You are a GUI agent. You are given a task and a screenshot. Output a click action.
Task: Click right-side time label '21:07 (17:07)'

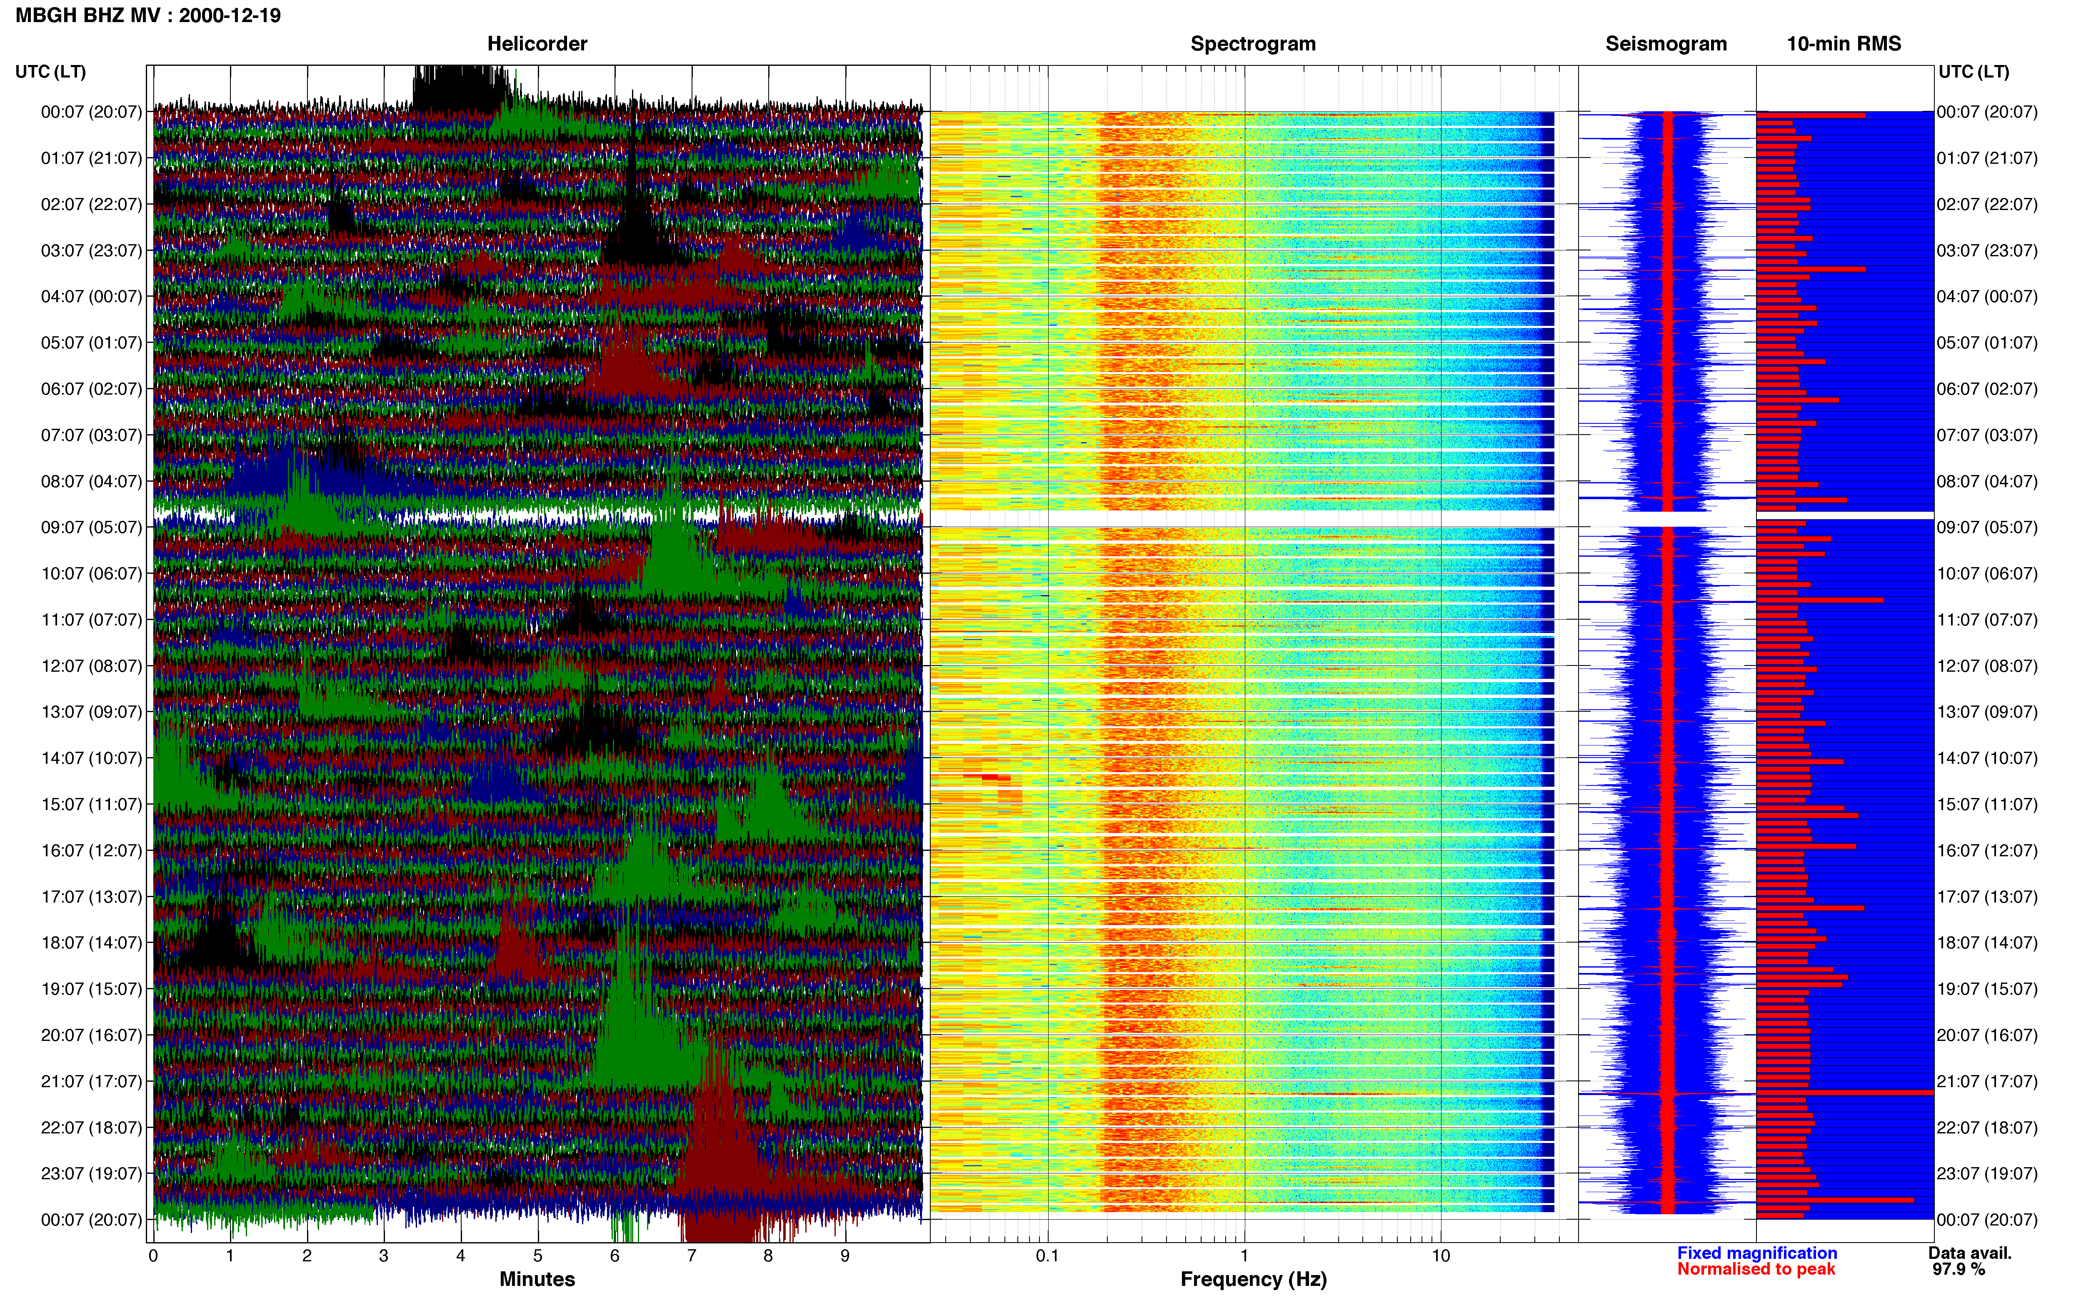[x=1987, y=1081]
